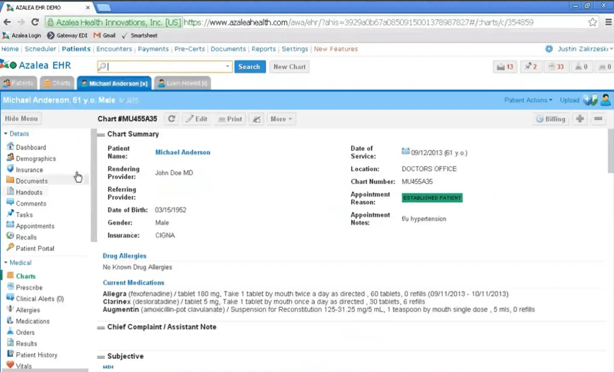Open the Patient Actions dropdown
Image resolution: width=614 pixels, height=372 pixels.
pyautogui.click(x=528, y=100)
